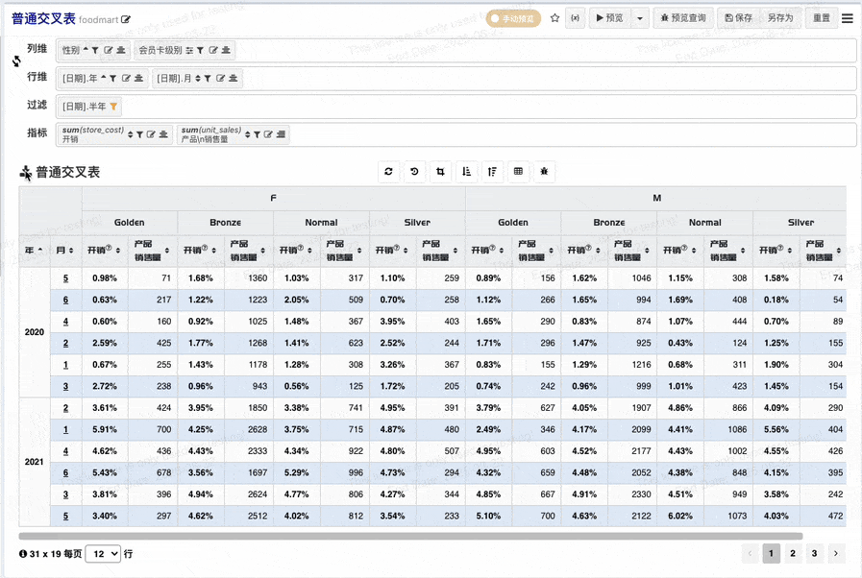Toggle sort on the 年 column header
This screenshot has width=862, height=578.
34,250
